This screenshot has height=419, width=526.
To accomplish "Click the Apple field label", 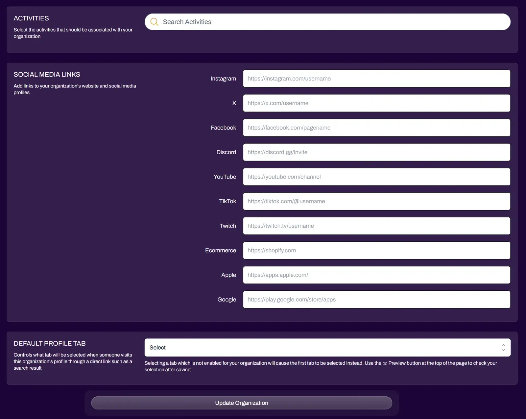I will pos(228,275).
